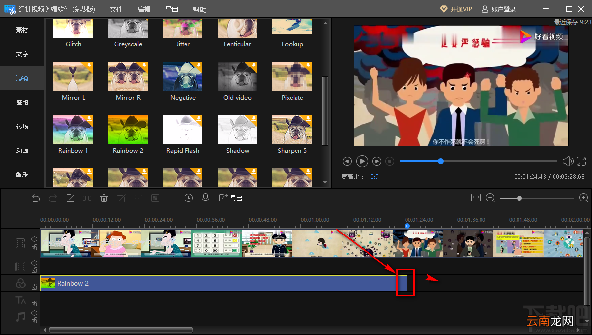The height and width of the screenshot is (335, 592).
Task: Lock the filter track
Action: coord(34,287)
